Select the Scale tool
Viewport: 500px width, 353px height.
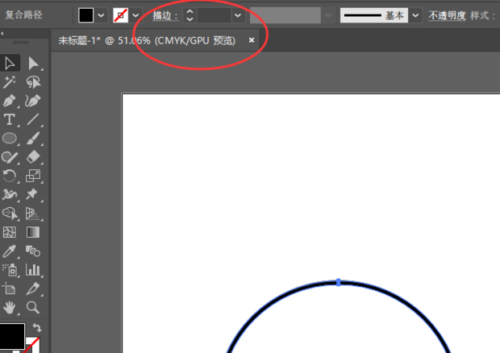click(33, 176)
